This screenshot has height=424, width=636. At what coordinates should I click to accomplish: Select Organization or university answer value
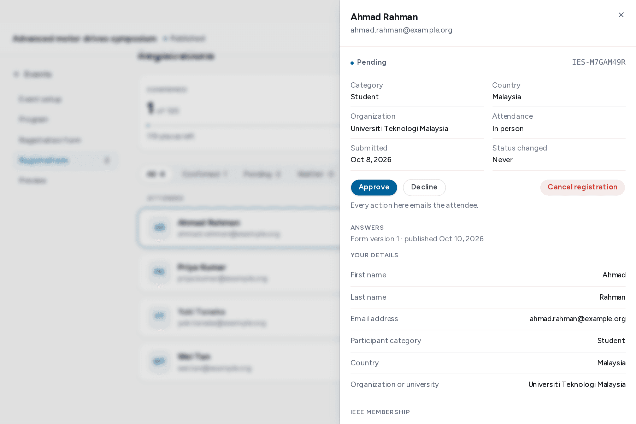click(x=577, y=384)
